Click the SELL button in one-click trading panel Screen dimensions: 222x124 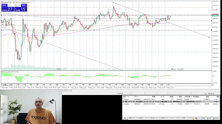4,5
